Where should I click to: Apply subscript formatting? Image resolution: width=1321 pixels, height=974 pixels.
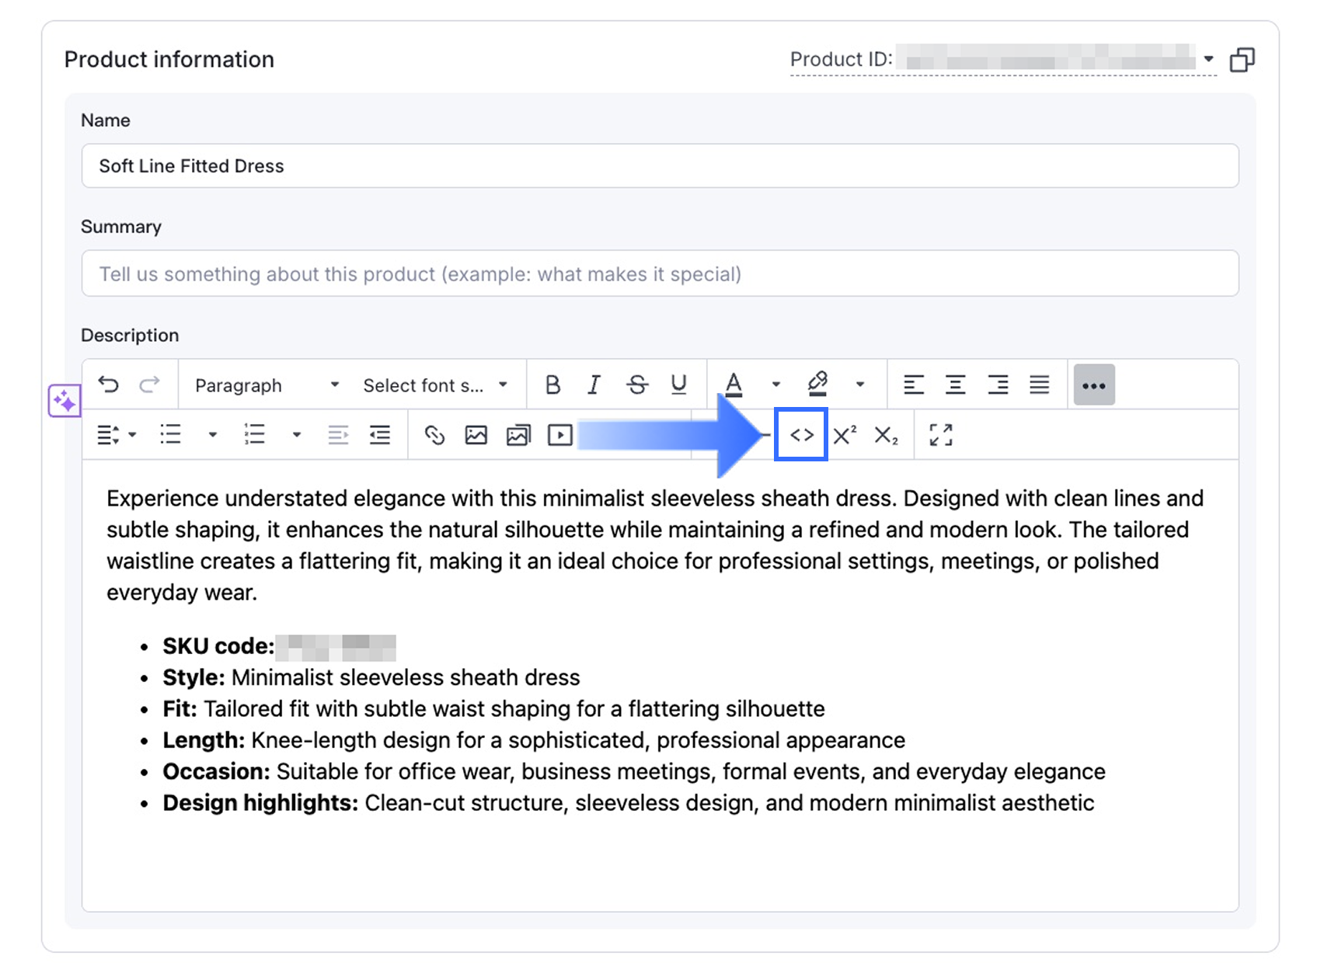click(x=887, y=435)
